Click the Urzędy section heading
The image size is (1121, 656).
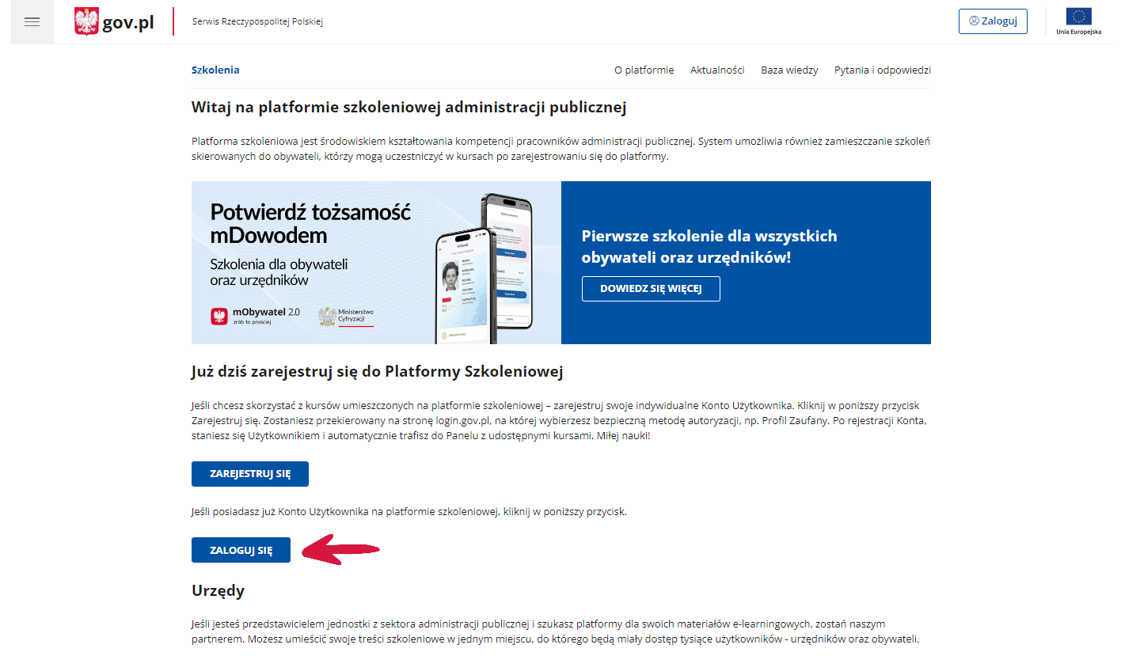tap(218, 590)
